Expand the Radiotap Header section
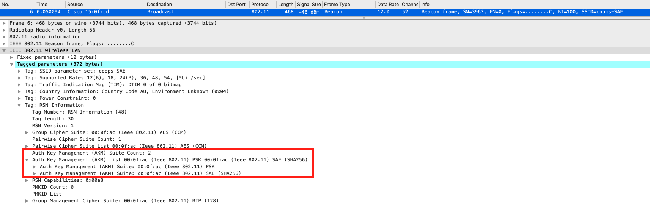This screenshot has width=650, height=205. pyautogui.click(x=4, y=30)
